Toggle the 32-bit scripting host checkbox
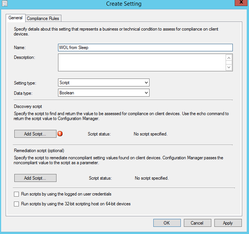 coord(16,204)
